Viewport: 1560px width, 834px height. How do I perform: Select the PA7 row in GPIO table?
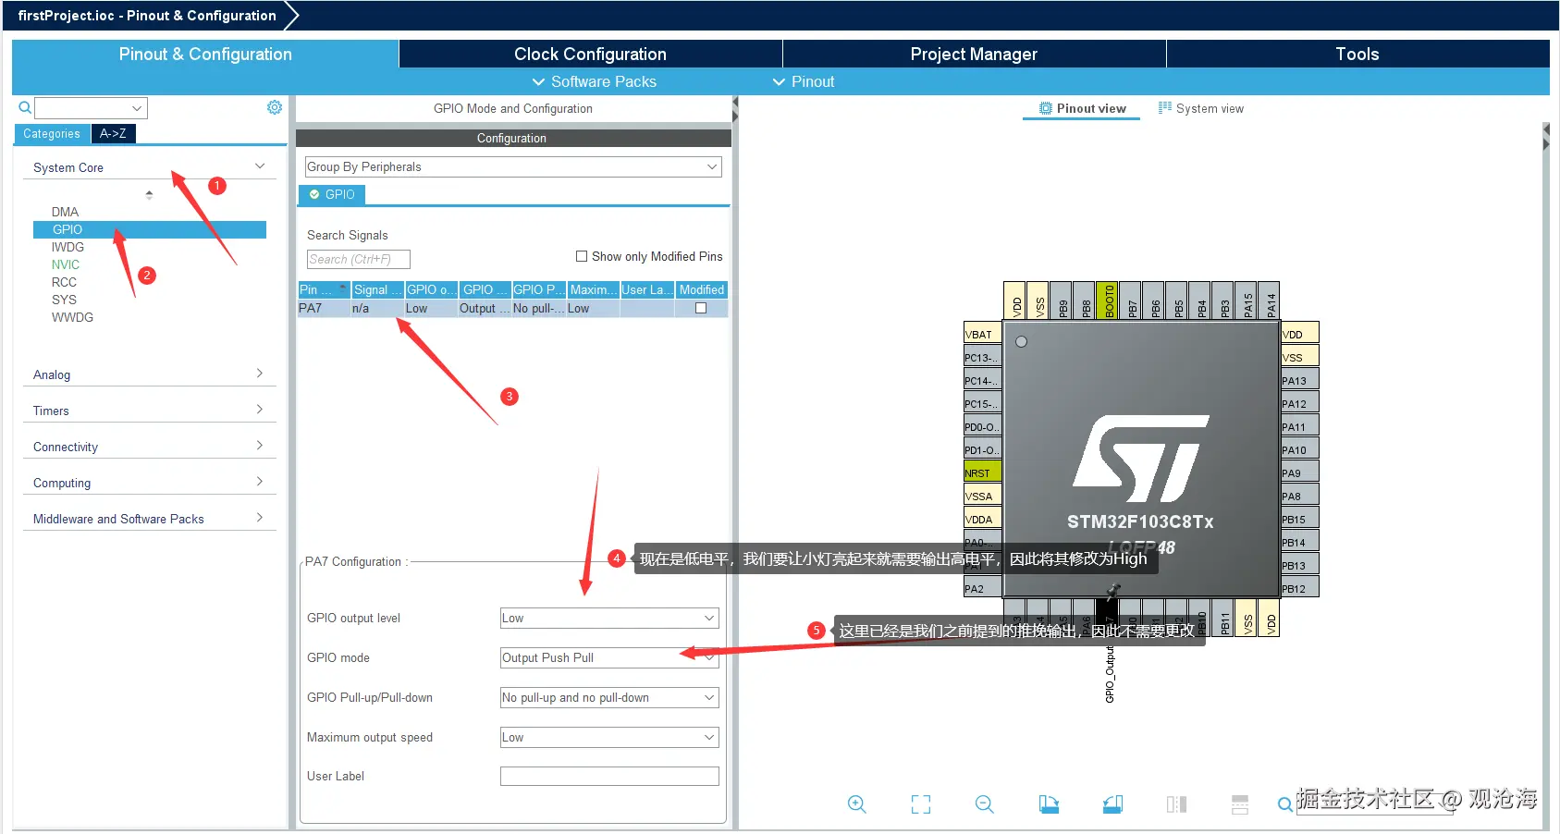click(513, 308)
